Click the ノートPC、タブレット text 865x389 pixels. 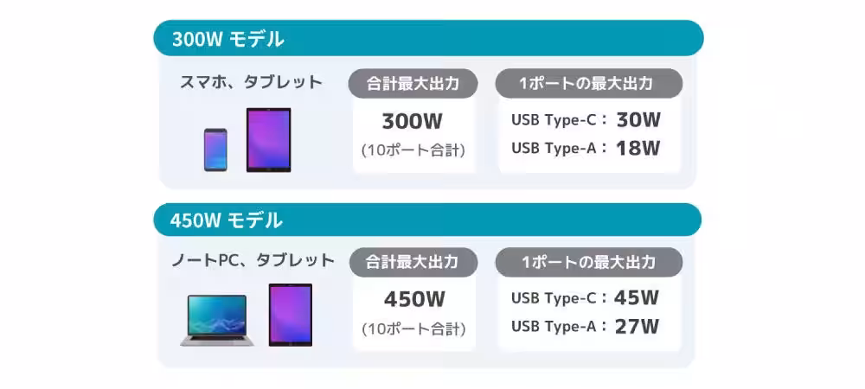pos(253,260)
